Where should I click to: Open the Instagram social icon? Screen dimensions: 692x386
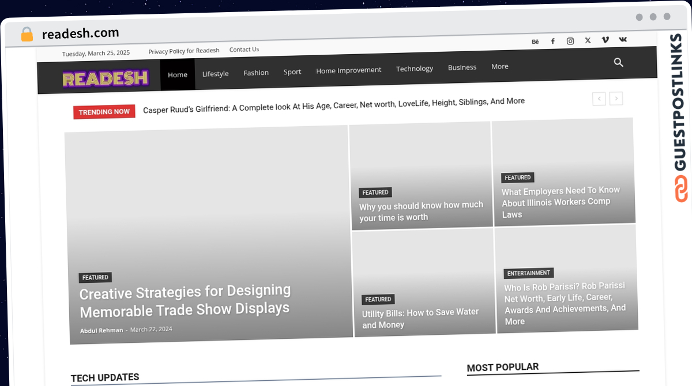(x=570, y=41)
